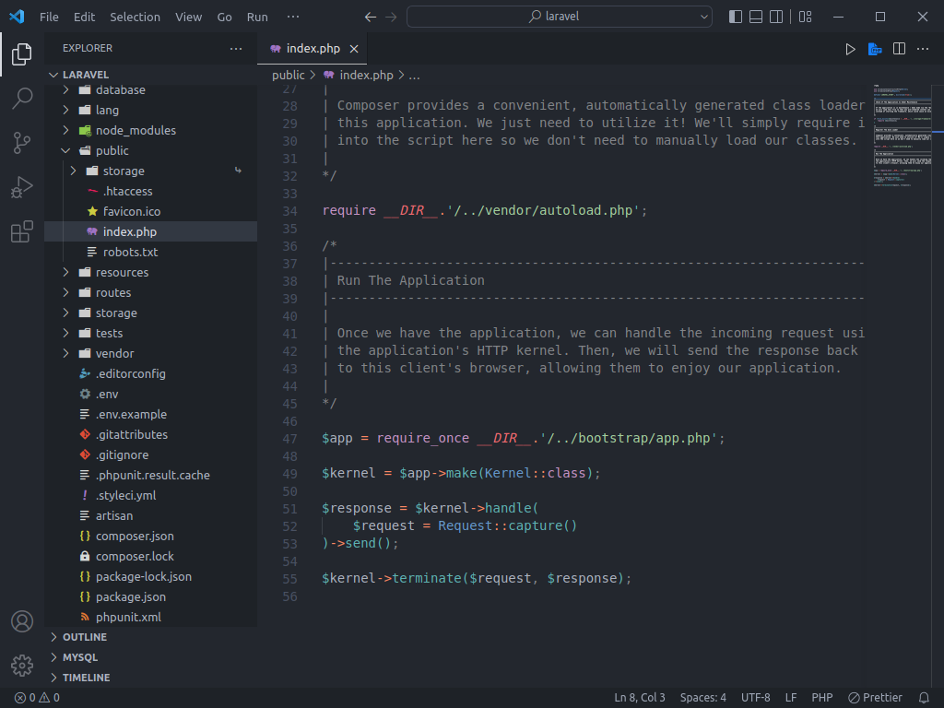
Task: Expand the lang folder
Action: coord(66,111)
